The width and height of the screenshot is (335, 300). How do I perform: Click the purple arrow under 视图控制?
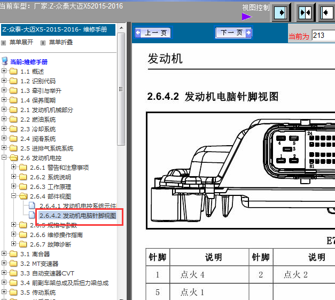[246, 17]
